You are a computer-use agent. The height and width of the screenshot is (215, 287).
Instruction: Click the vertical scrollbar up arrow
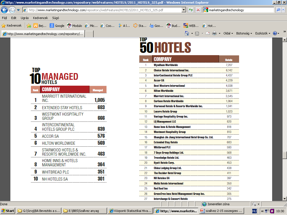tap(285, 39)
